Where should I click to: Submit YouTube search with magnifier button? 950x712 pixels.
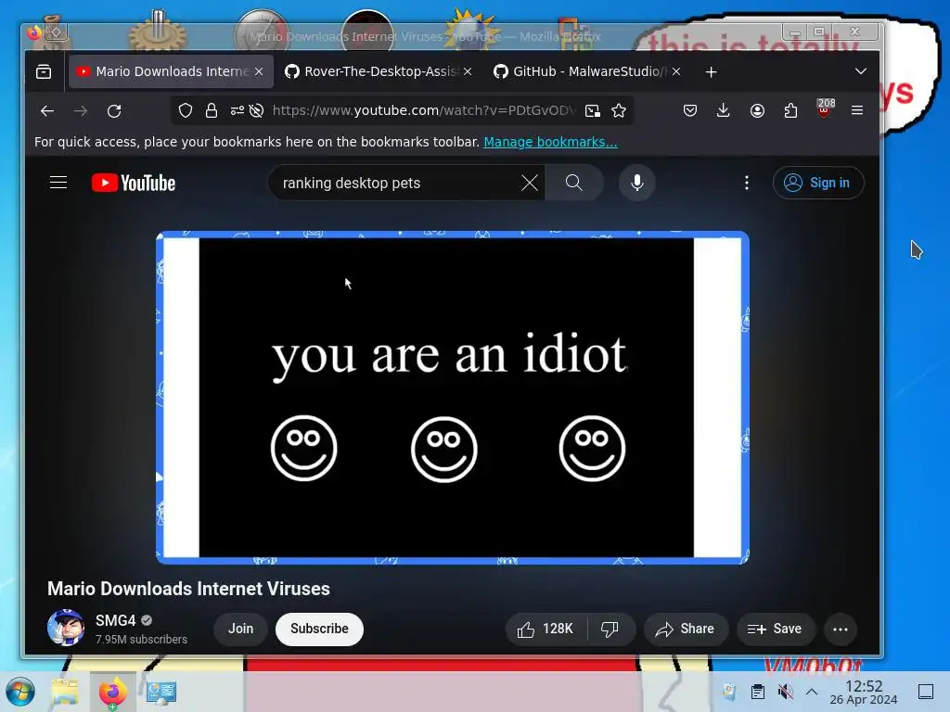[573, 183]
